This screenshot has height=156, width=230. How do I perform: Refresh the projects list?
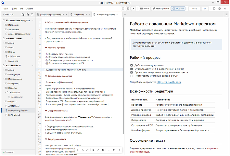[32, 14]
